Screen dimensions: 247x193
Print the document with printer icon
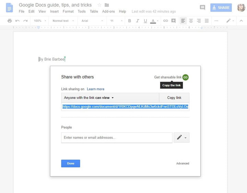tap(10, 21)
